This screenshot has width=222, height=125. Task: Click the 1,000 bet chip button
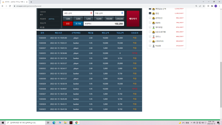[x=68, y=19]
